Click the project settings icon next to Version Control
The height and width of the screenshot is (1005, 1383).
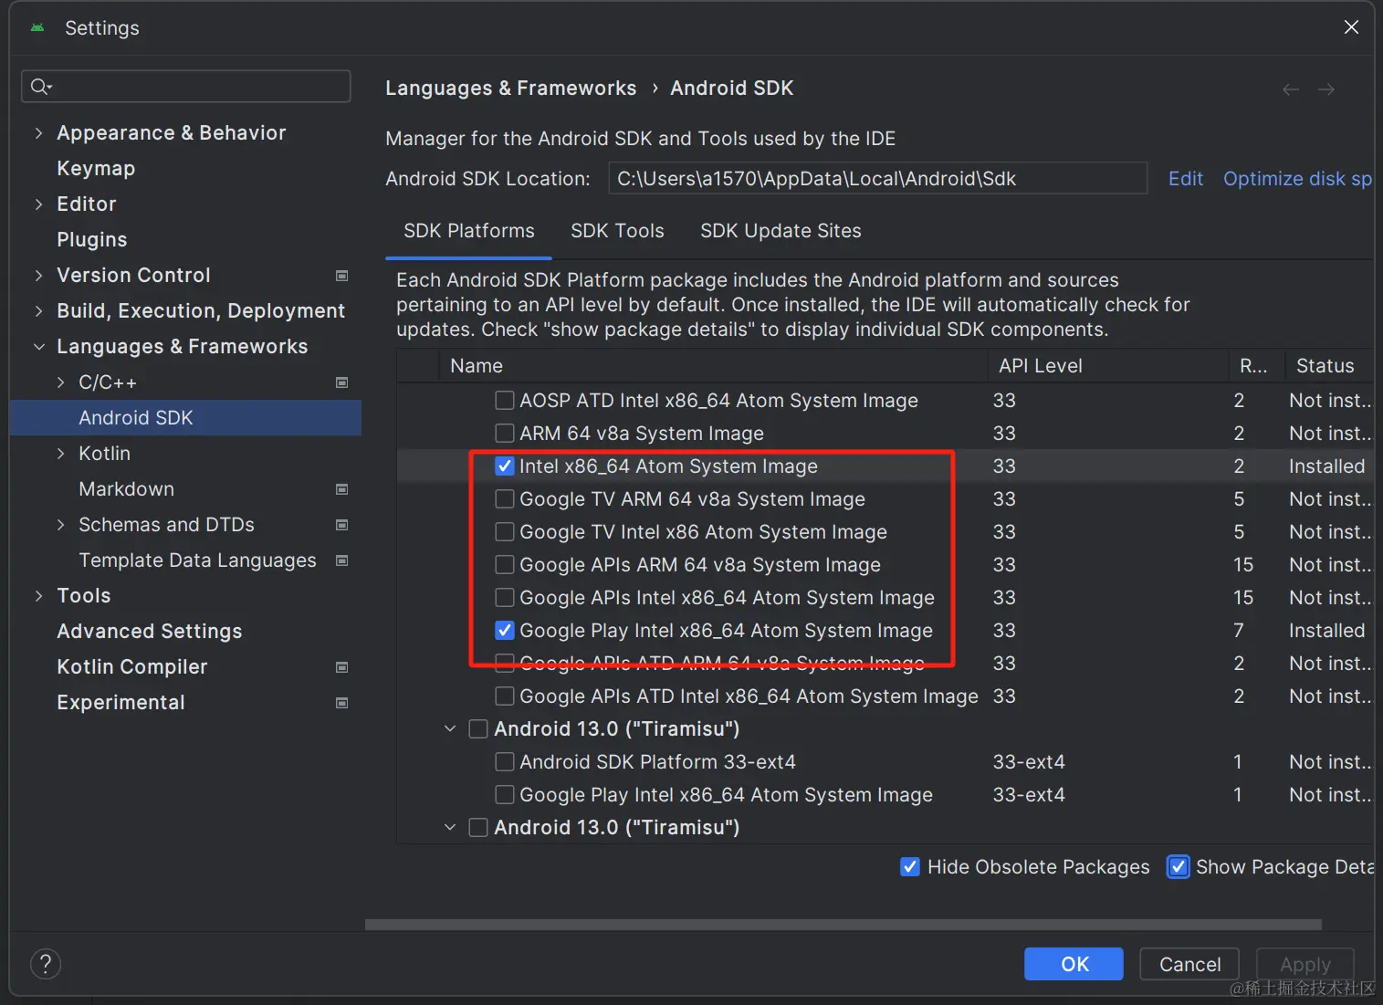(x=341, y=275)
